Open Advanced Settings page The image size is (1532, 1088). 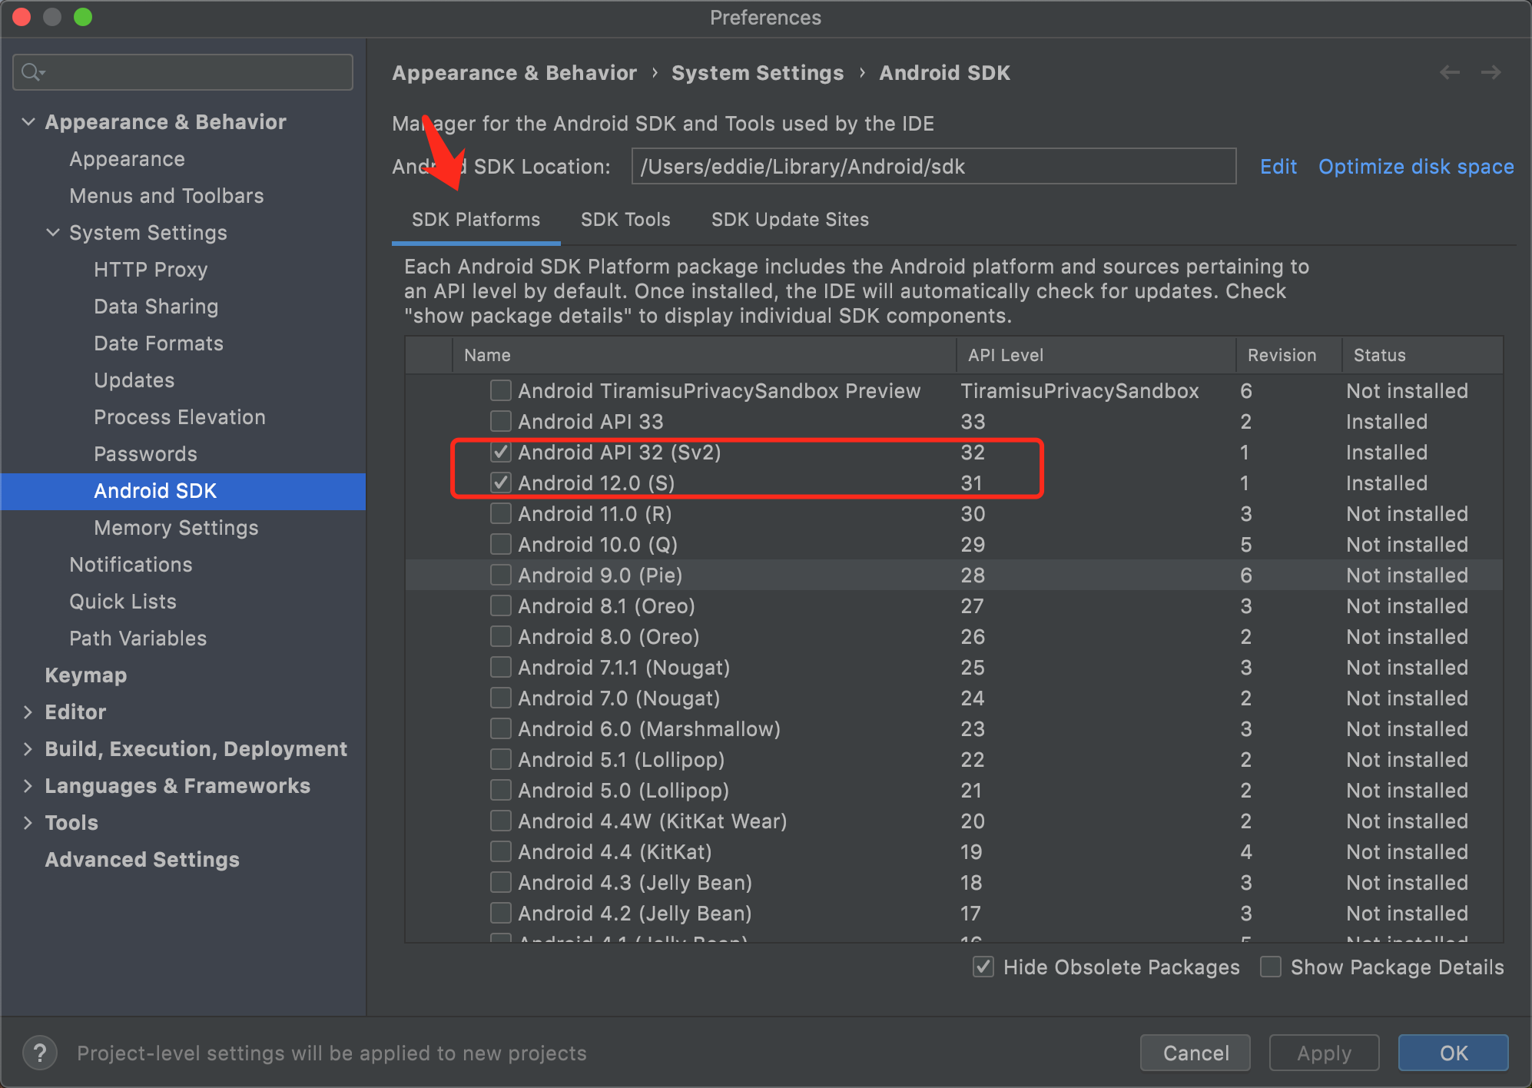[142, 859]
